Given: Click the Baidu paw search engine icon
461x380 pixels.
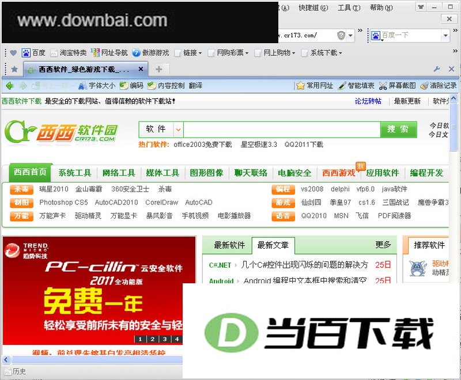Looking at the screenshot, I should pyautogui.click(x=376, y=36).
